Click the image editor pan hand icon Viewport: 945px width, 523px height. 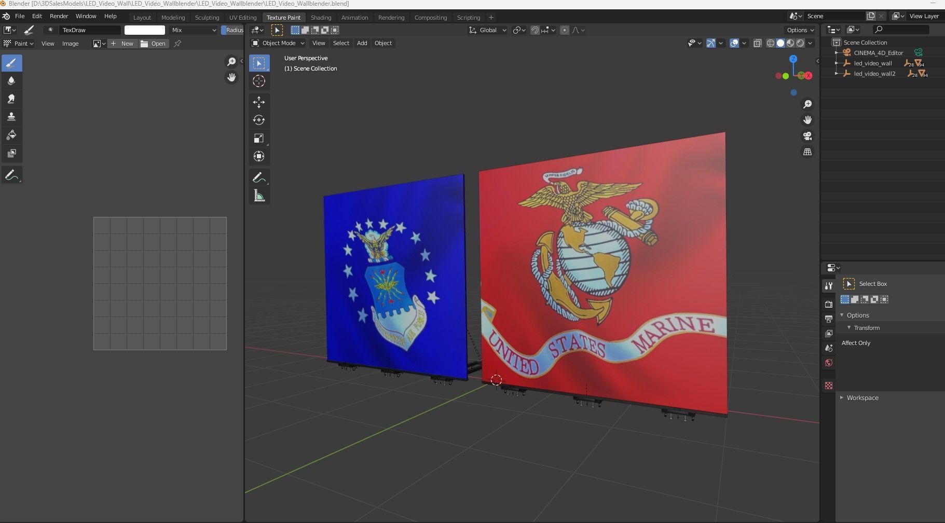231,78
